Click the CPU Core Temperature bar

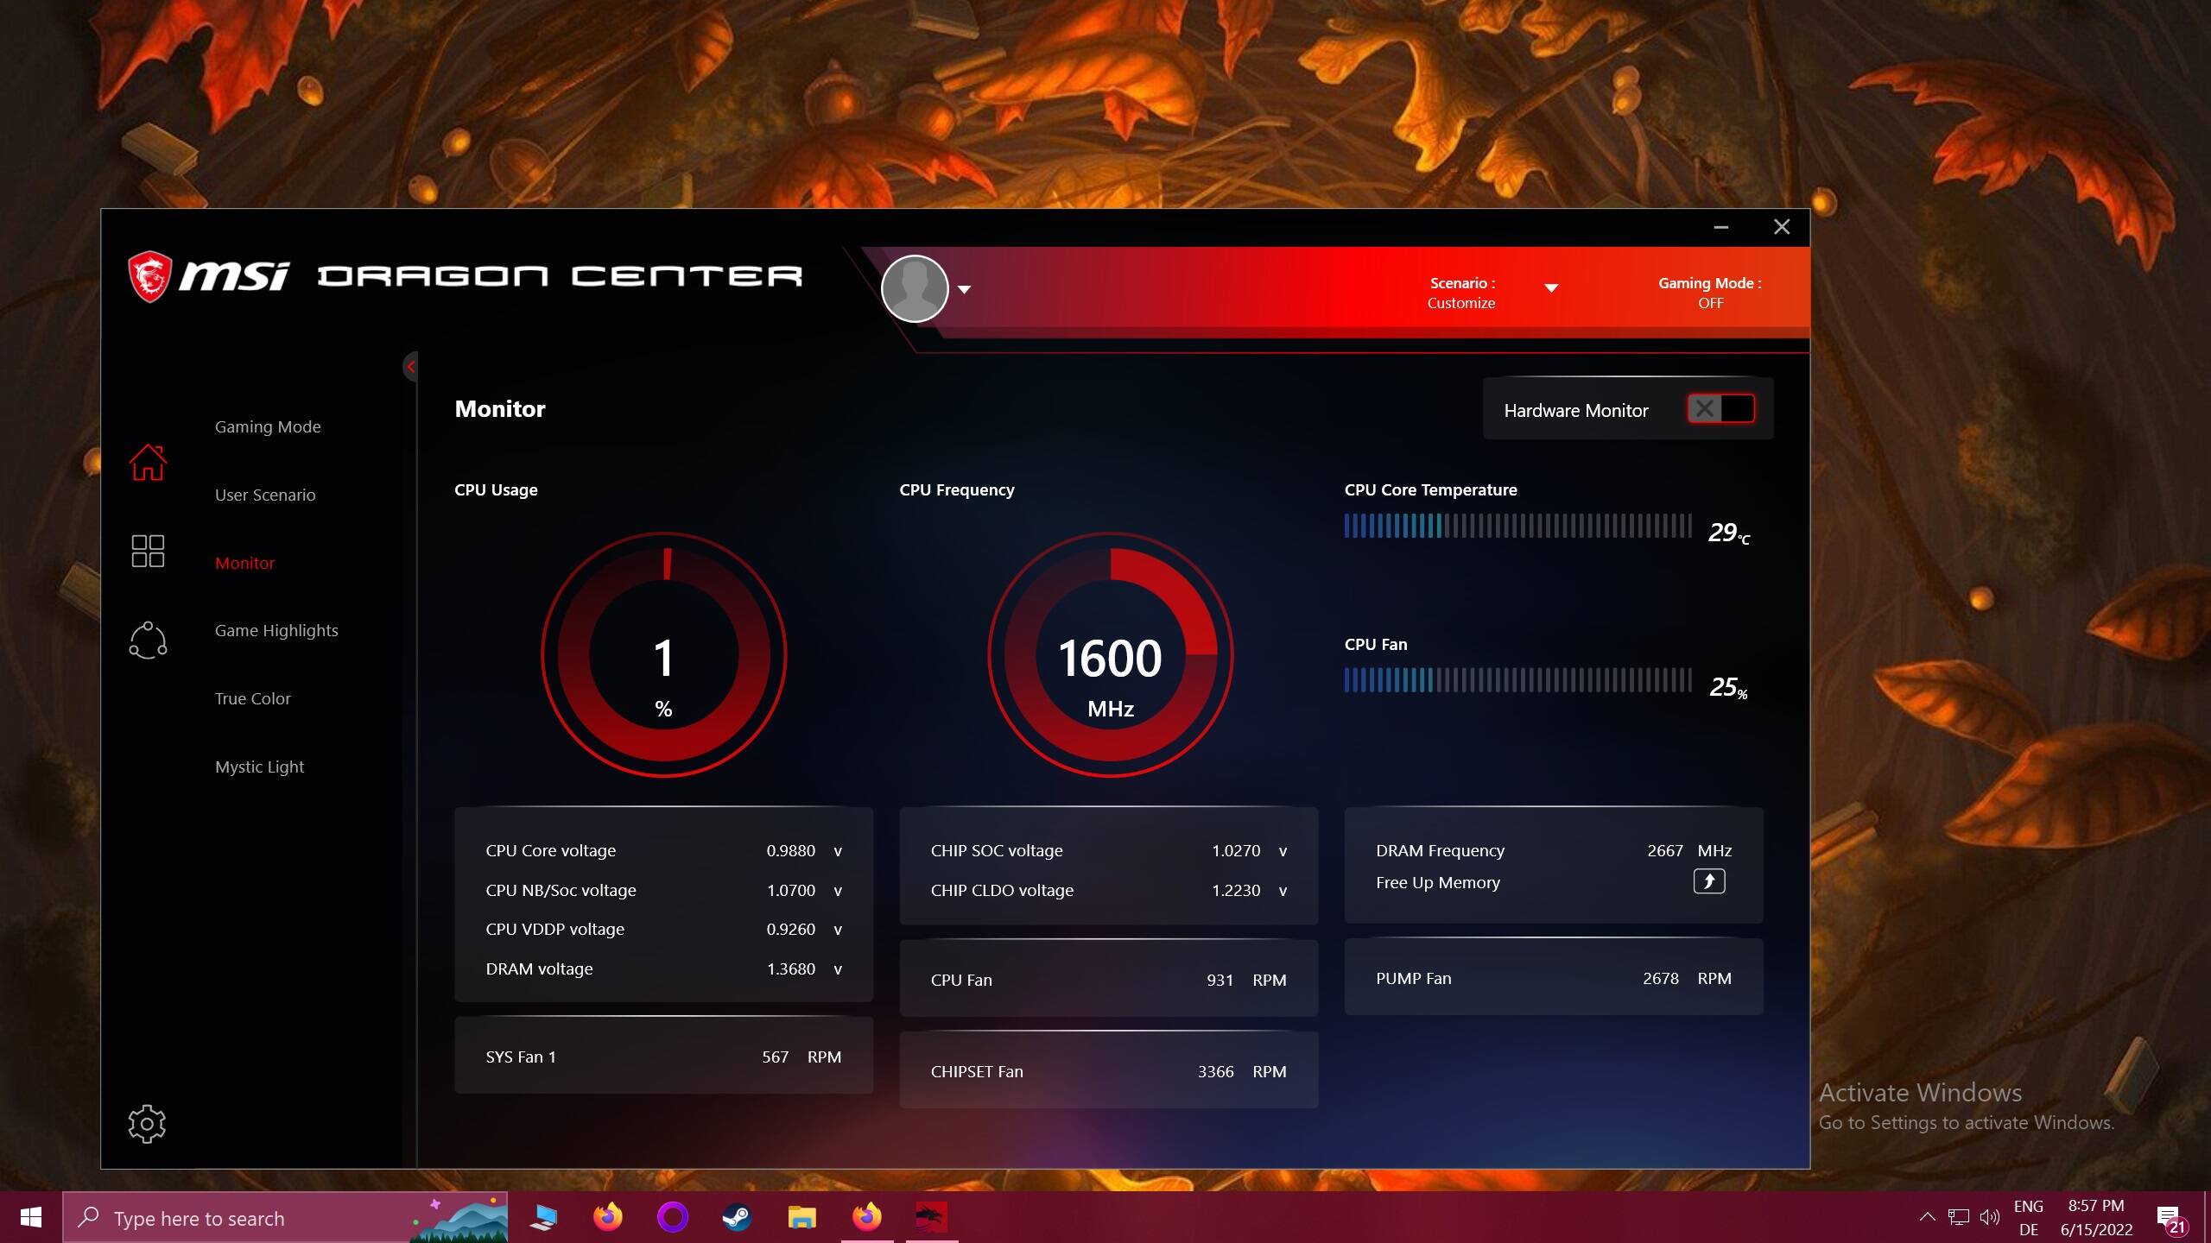tap(1517, 526)
